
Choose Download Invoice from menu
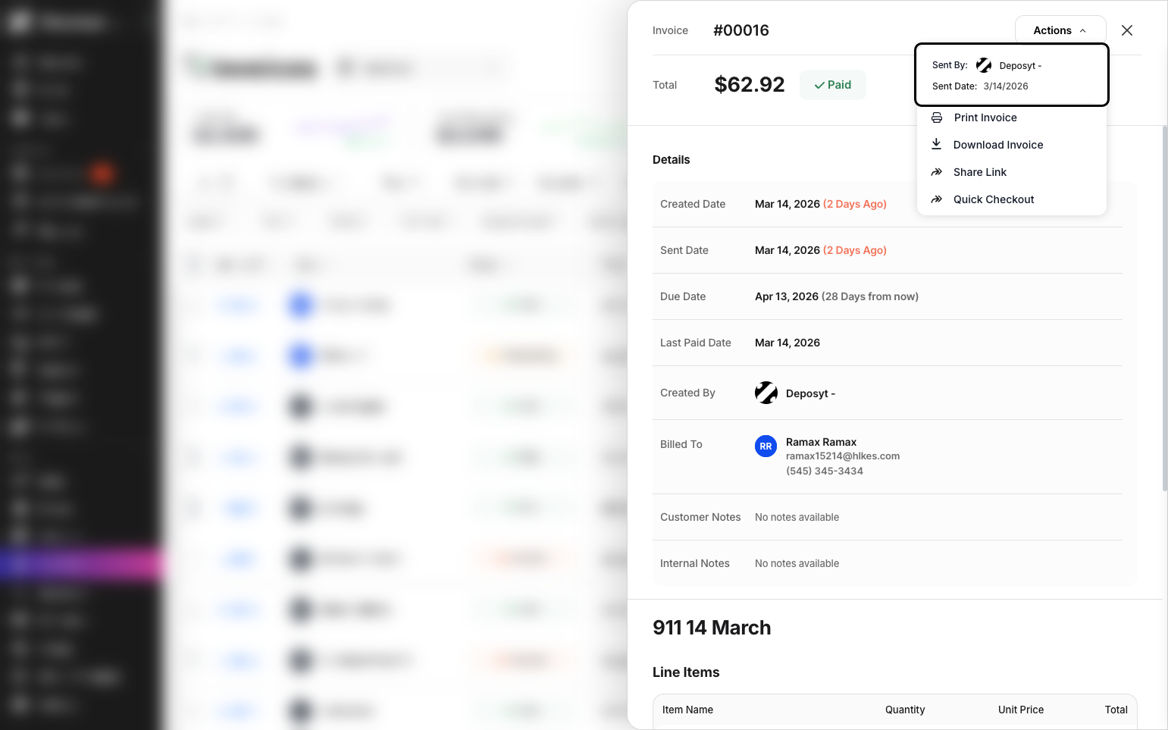(1012, 145)
